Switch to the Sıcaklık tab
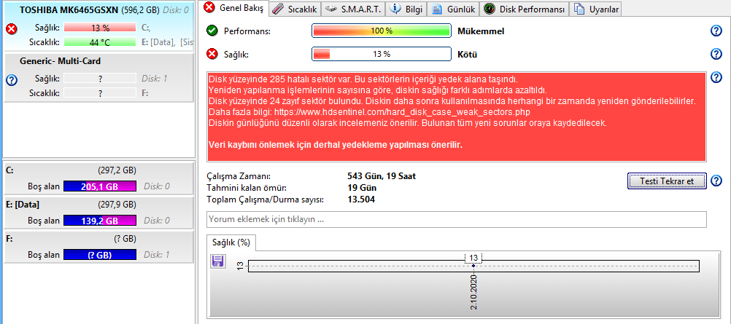The height and width of the screenshot is (324, 731). pos(295,9)
